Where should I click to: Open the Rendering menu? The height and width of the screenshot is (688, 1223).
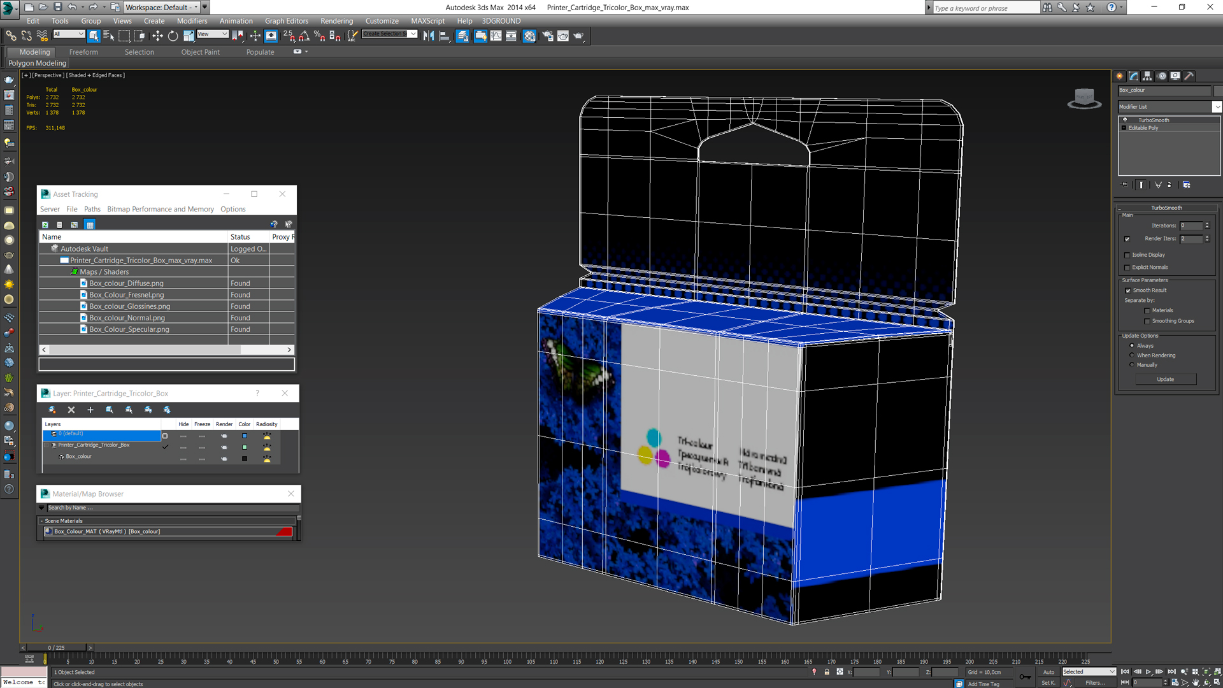click(336, 21)
